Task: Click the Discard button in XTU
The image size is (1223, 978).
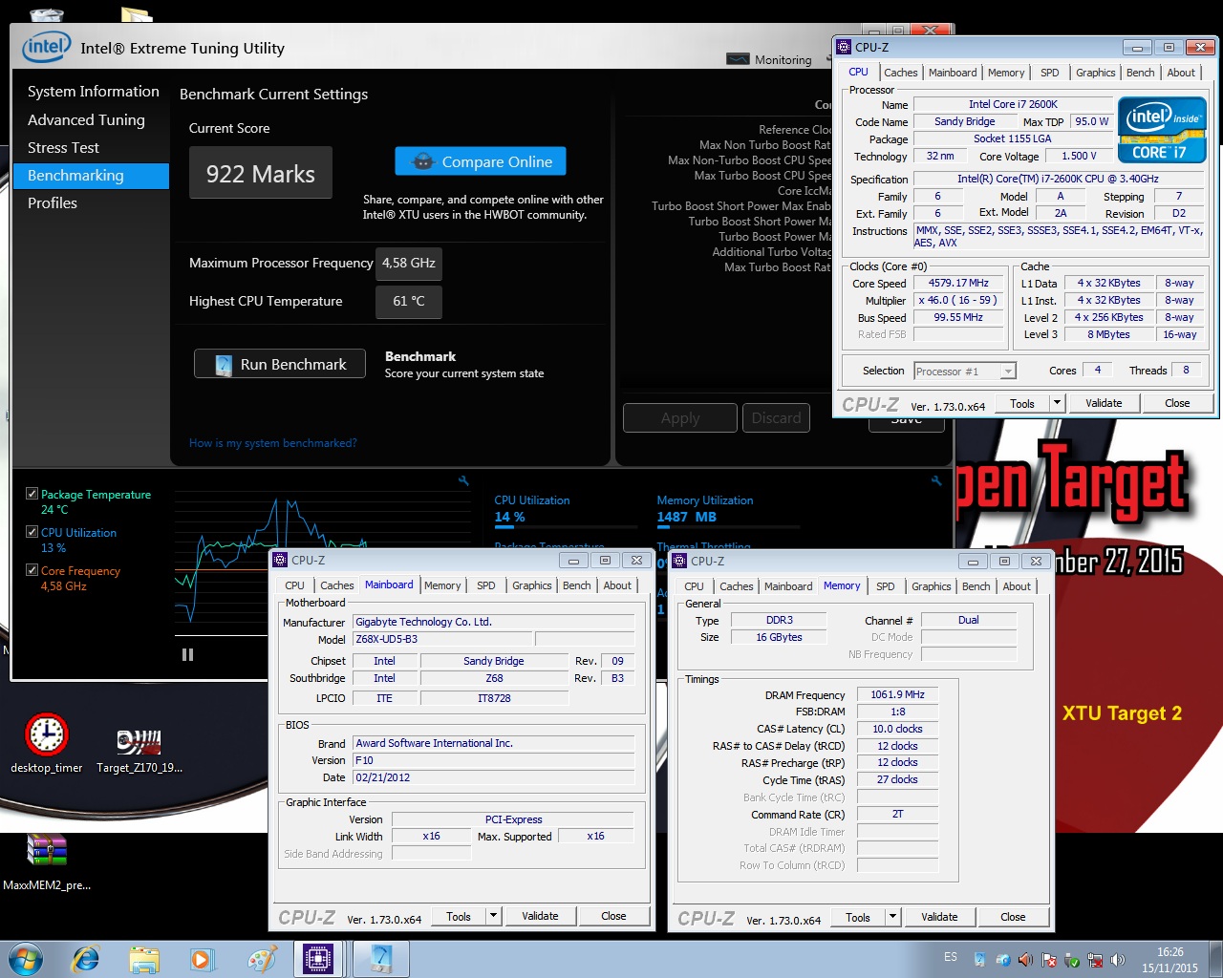Action: tap(776, 418)
